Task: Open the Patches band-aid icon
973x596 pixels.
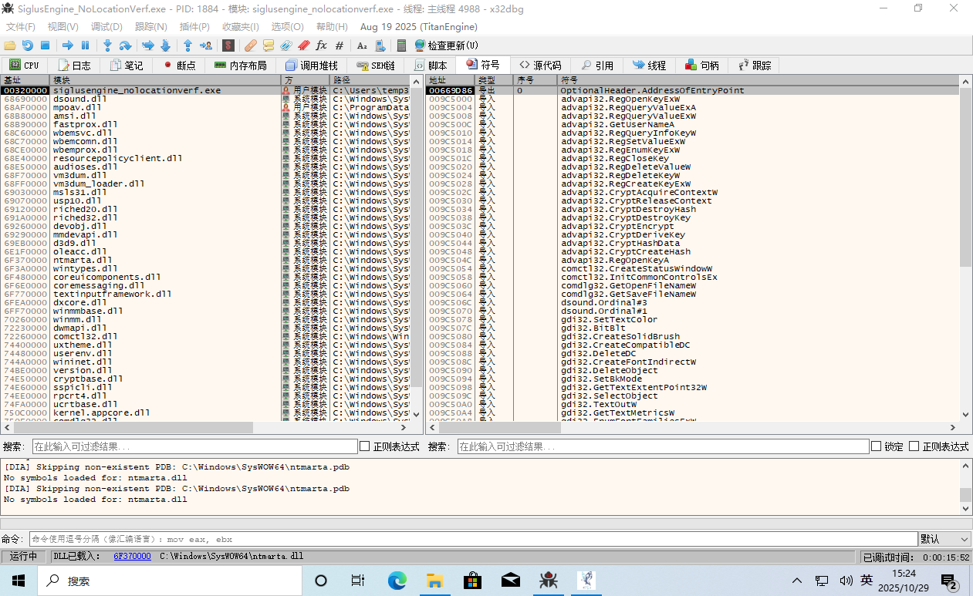Action: [x=250, y=45]
